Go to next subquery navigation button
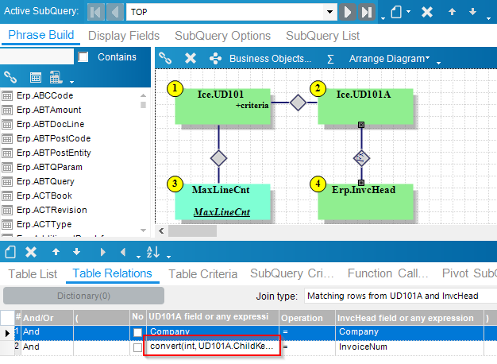 pyautogui.click(x=348, y=12)
